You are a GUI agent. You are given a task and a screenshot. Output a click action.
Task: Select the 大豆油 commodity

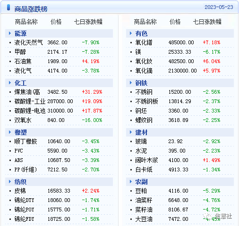(144, 219)
